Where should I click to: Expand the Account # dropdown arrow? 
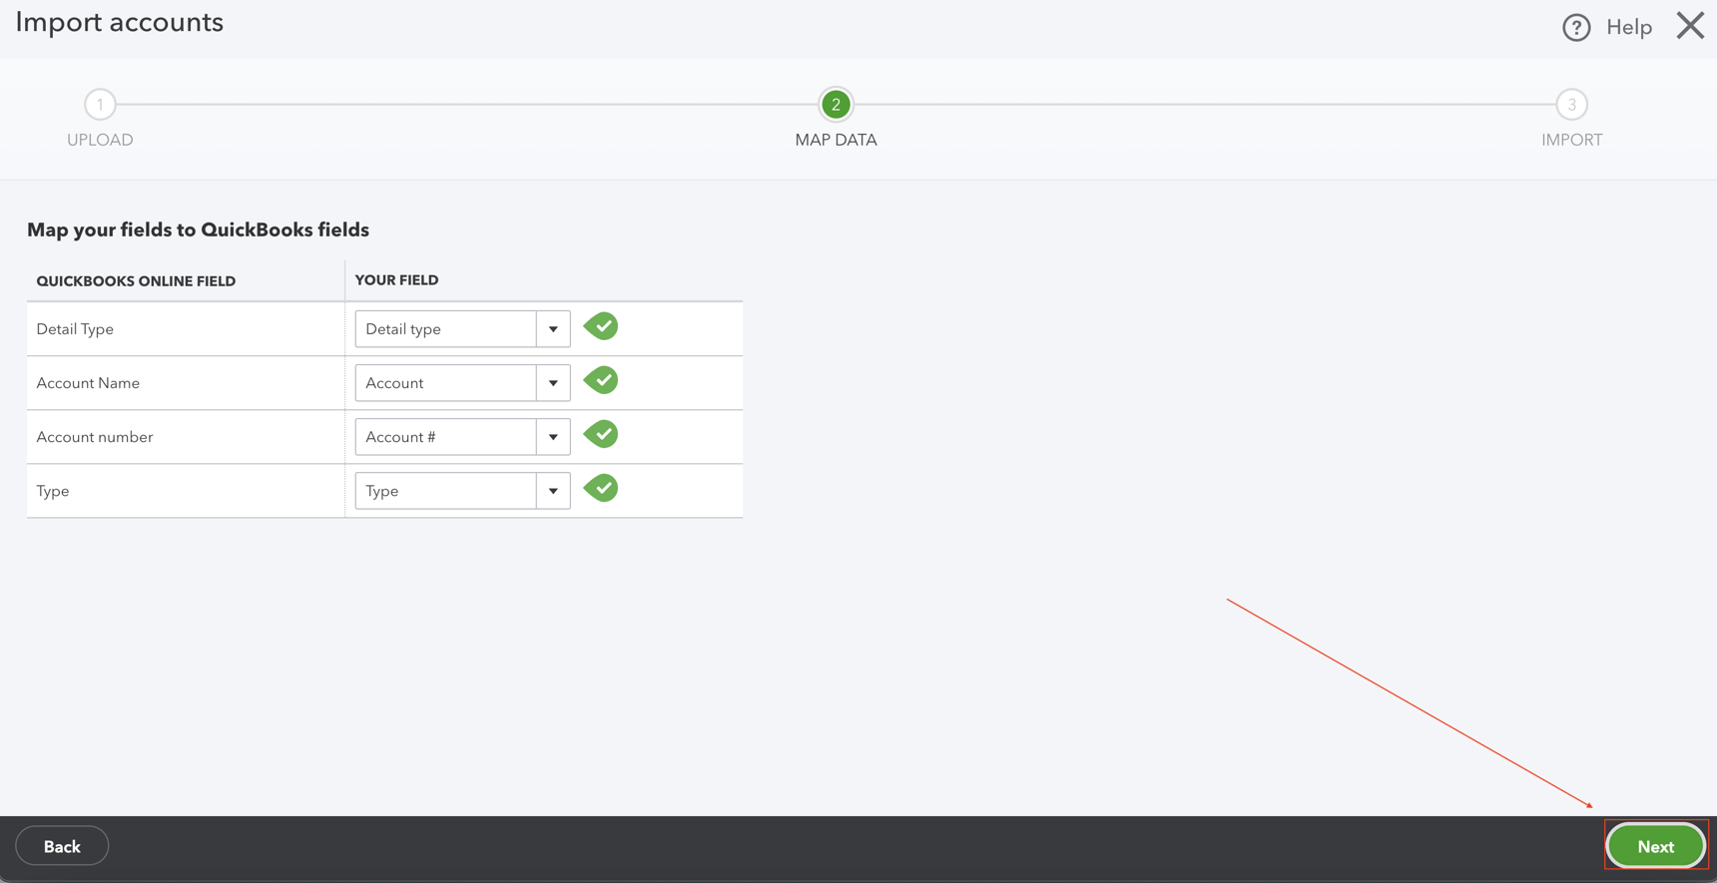[553, 437]
